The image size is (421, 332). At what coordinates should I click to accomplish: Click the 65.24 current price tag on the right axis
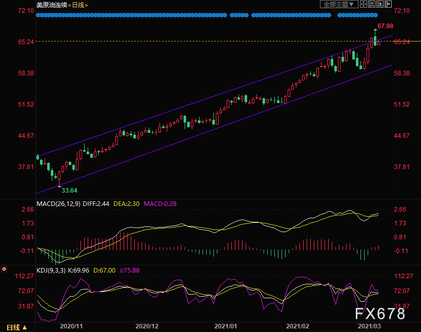[x=402, y=42]
